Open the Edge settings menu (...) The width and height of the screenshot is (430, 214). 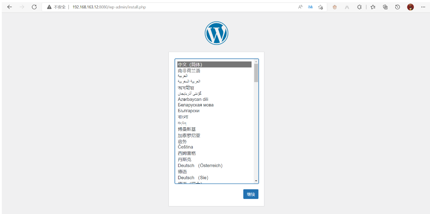pos(423,6)
